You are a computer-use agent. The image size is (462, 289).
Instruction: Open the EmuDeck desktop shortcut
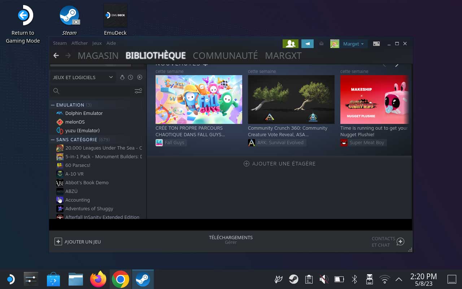[115, 20]
